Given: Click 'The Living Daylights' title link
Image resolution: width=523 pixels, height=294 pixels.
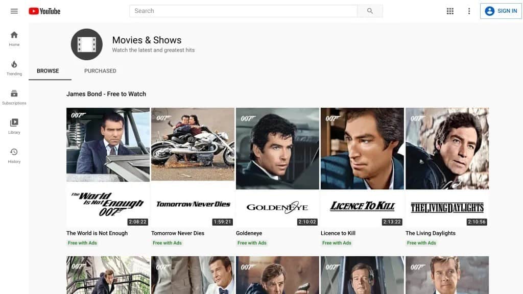Looking at the screenshot, I should [x=430, y=233].
